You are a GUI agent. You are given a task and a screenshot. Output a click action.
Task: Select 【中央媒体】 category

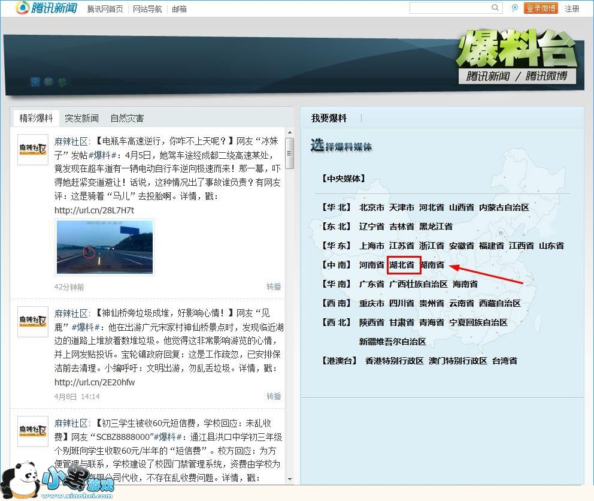[x=343, y=178]
